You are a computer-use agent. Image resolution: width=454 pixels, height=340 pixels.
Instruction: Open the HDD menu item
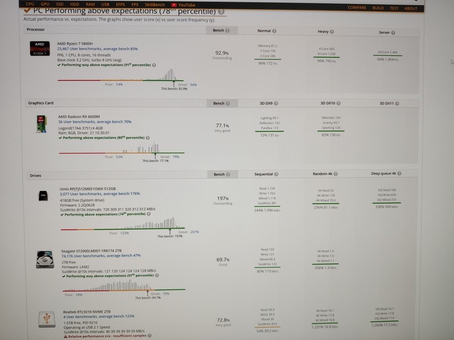(74, 5)
